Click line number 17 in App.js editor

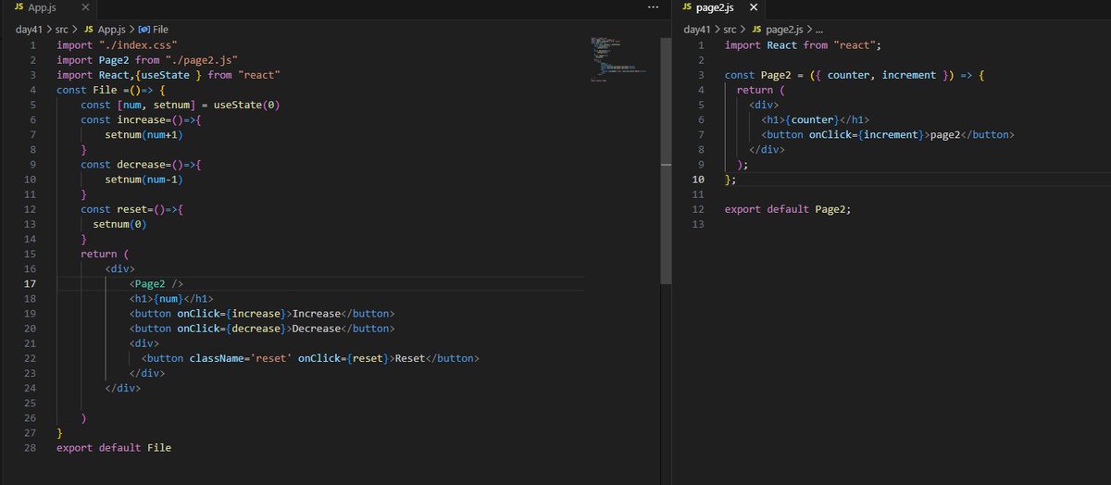[x=30, y=283]
